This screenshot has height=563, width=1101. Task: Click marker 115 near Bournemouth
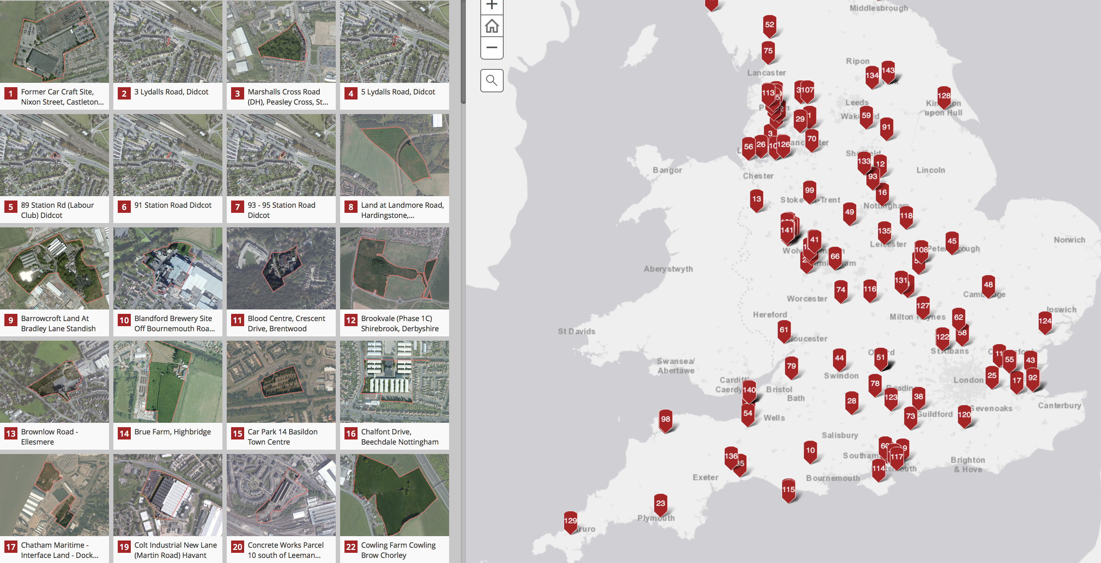tap(788, 490)
